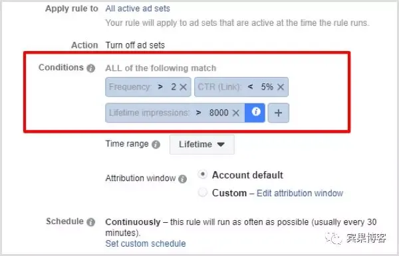This screenshot has width=399, height=256.
Task: Select the Custom attribution radio button
Action: [203, 192]
